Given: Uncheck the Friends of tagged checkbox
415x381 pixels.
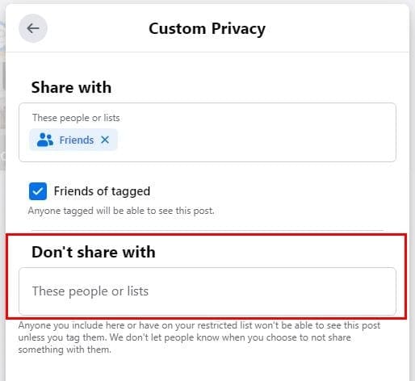Looking at the screenshot, I should click(38, 191).
